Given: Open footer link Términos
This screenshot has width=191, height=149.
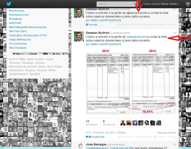Looking at the screenshot, I should pyautogui.click(x=15, y=63).
